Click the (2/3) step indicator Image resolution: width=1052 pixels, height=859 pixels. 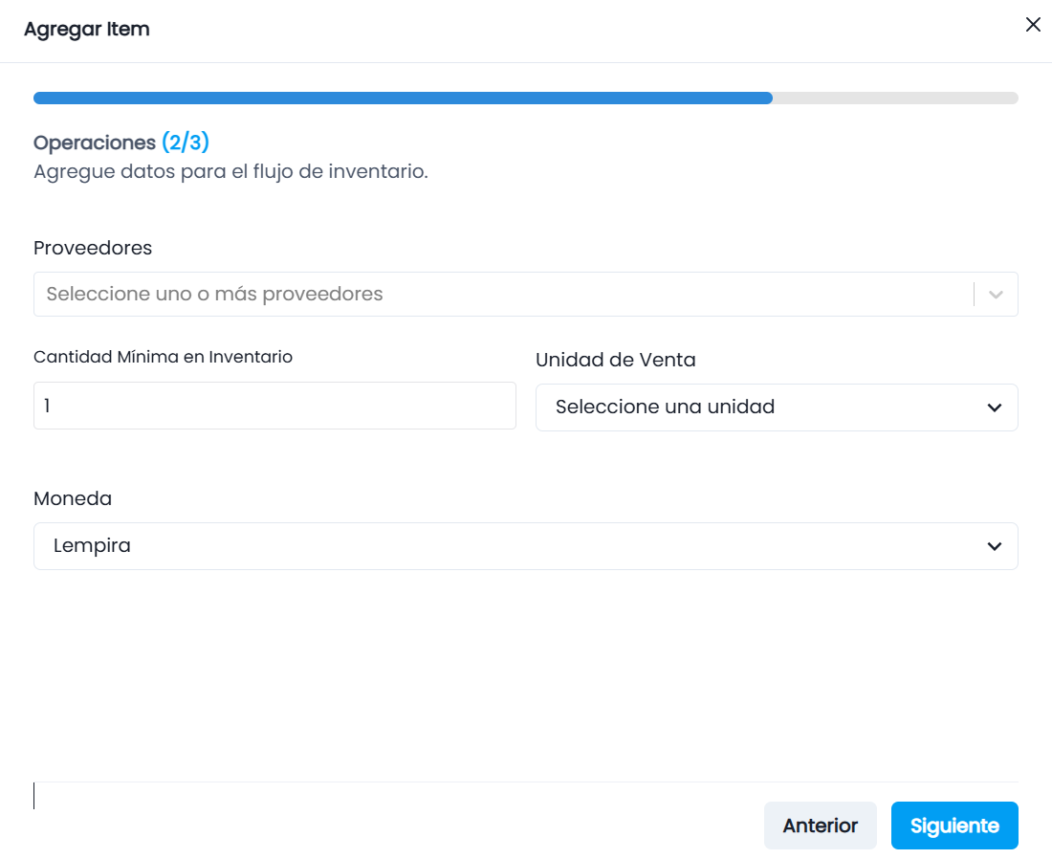click(186, 143)
